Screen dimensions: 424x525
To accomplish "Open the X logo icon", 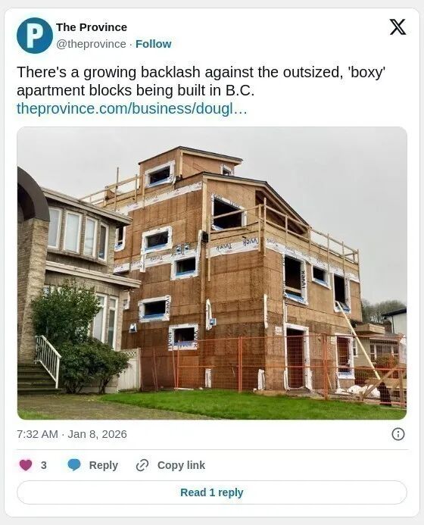I will click(x=397, y=27).
